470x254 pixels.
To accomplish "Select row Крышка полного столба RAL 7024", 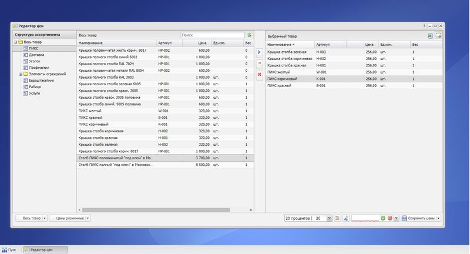I will click(165, 63).
